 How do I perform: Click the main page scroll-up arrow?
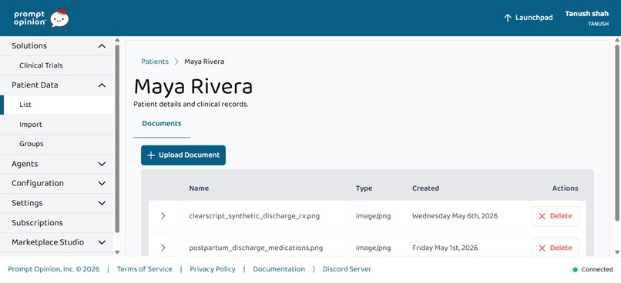pos(617,40)
